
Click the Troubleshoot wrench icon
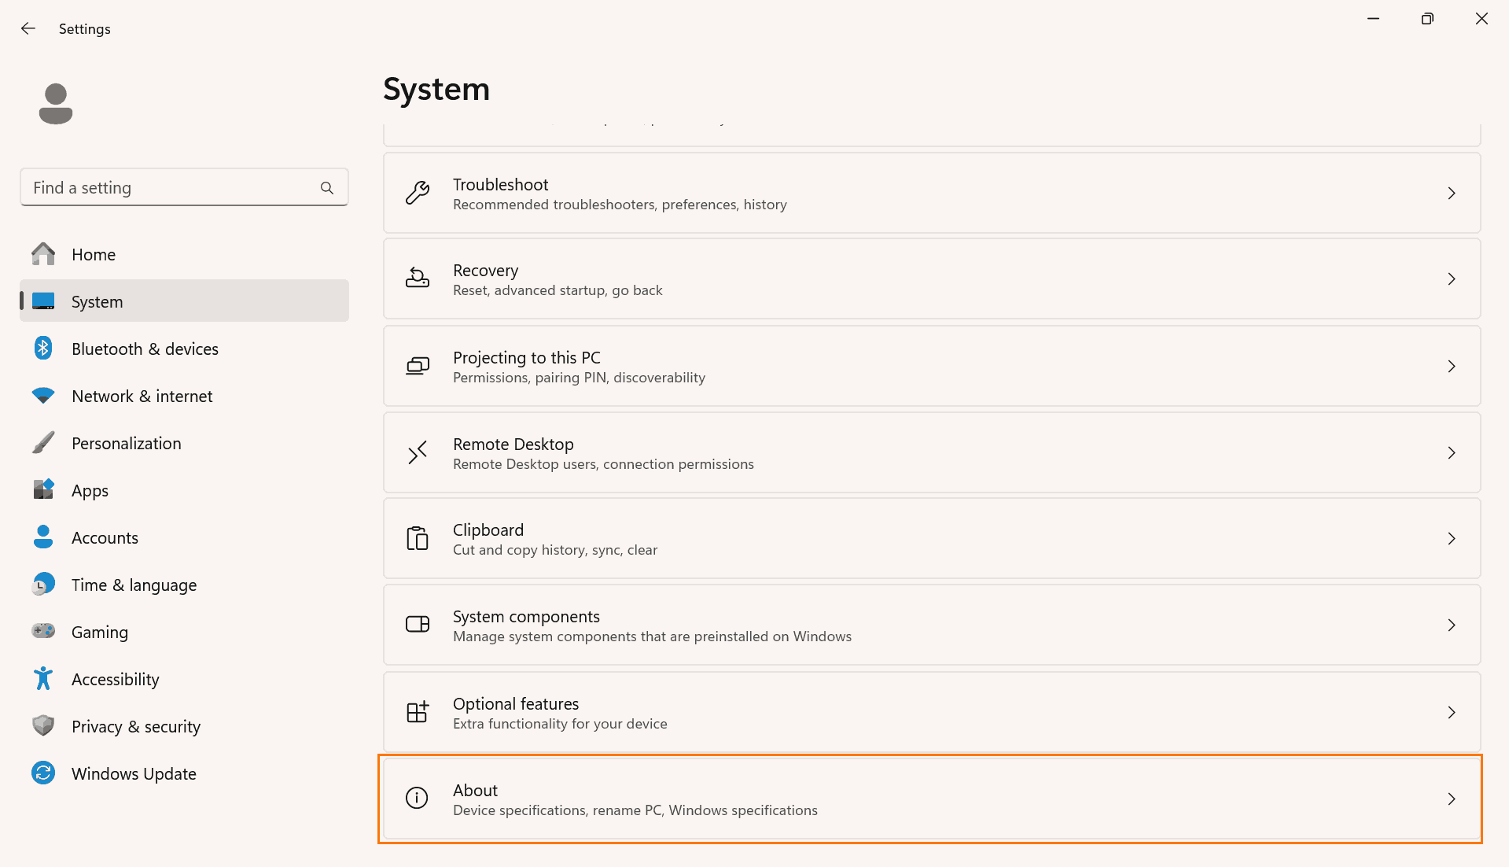[418, 193]
